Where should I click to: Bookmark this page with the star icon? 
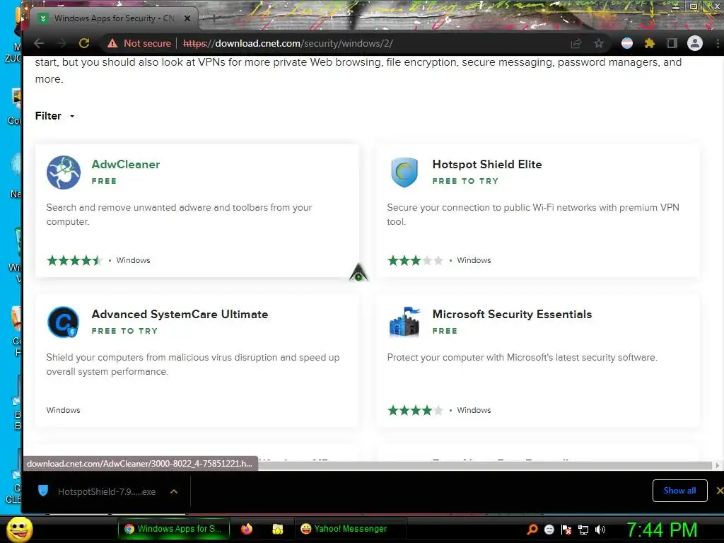coord(599,43)
